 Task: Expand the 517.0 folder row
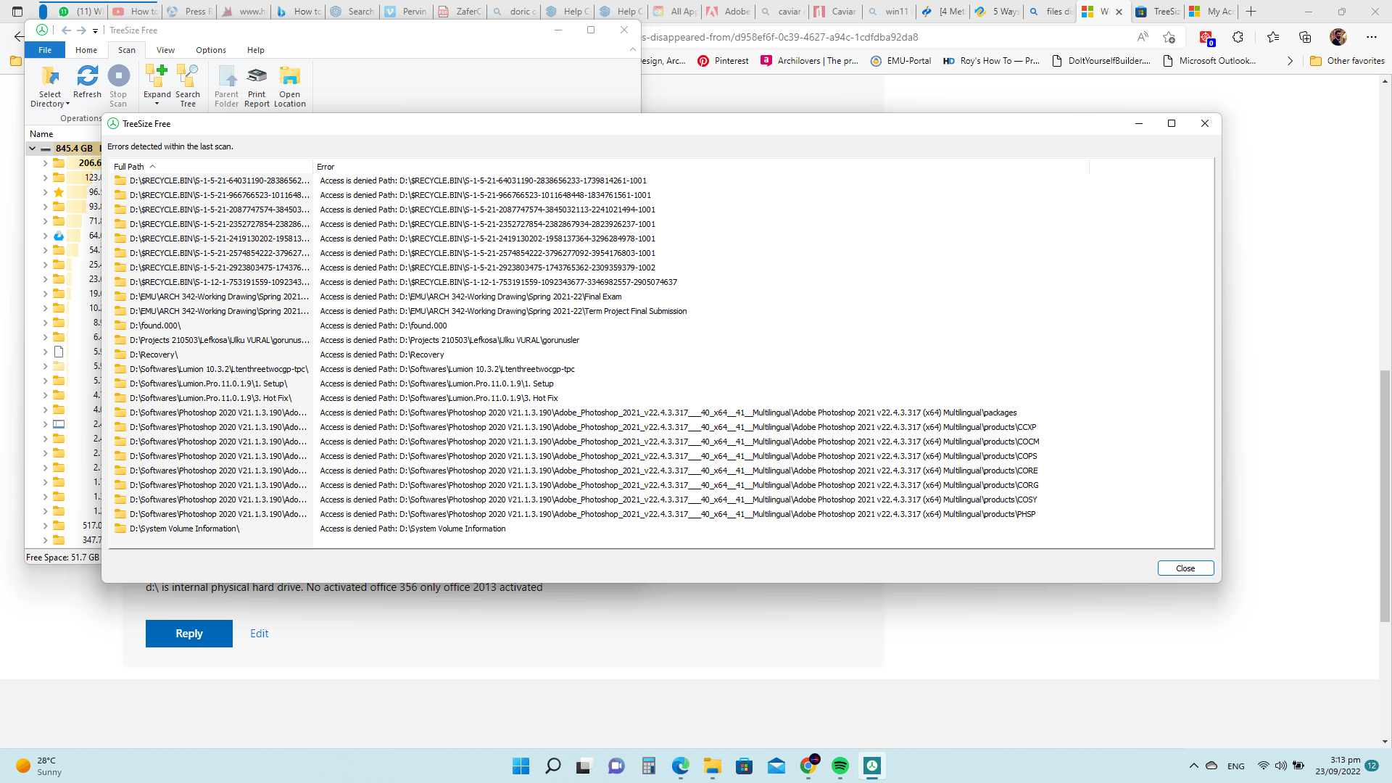coord(45,526)
